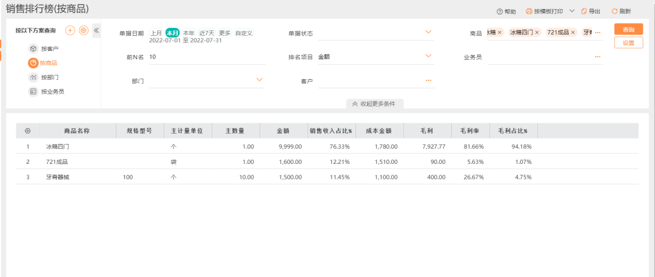
Task: Expand the 部门 dropdown
Action: 260,80
